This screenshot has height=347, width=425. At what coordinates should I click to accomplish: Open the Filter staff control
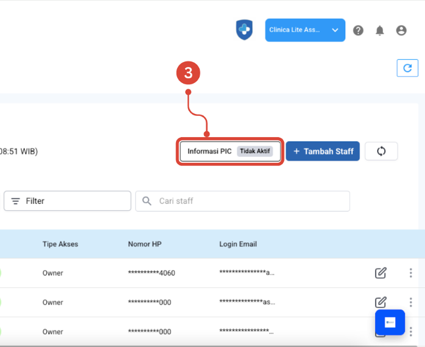[67, 201]
